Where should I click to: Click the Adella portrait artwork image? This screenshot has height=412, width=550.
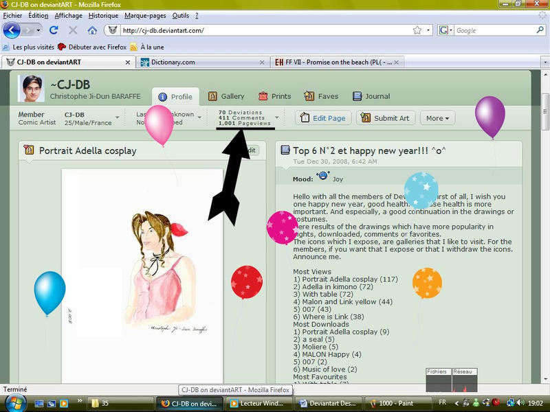point(142,276)
